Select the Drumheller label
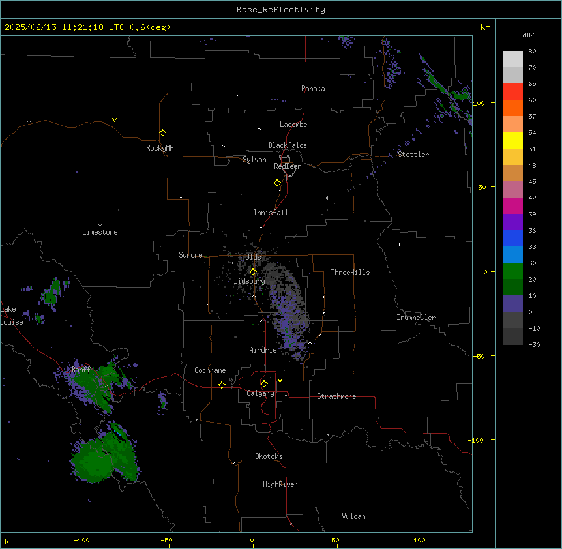 point(416,318)
